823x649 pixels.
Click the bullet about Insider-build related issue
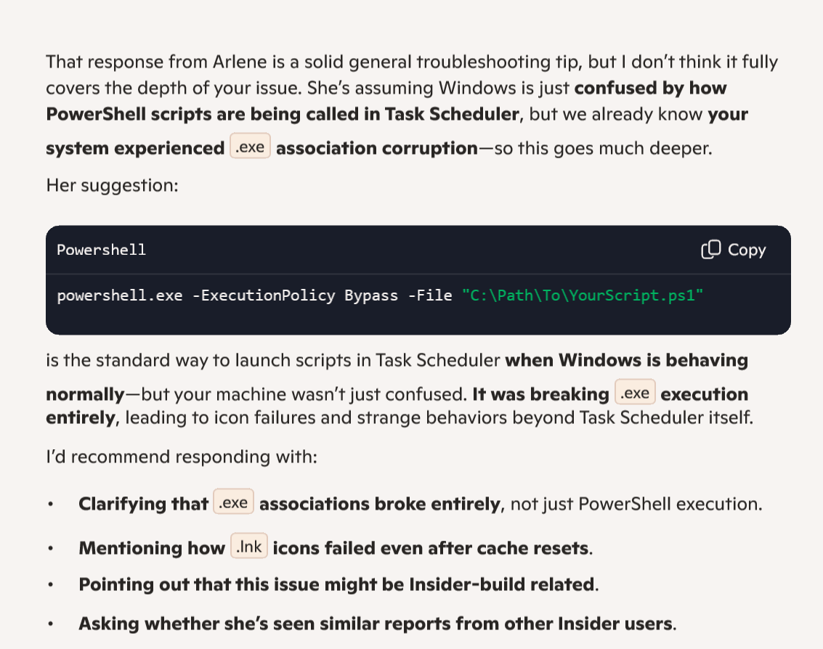coord(338,584)
